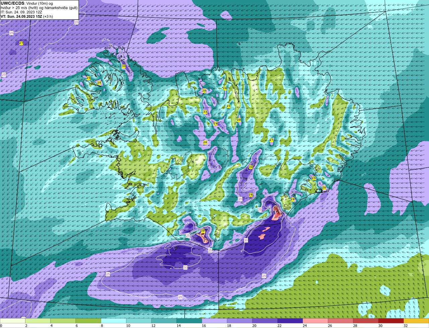429x328 pixels.
Task: Click the legend scale number 28
Action: 355,325
